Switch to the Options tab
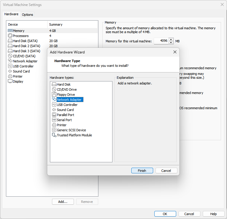Image resolution: width=227 pixels, height=219 pixels. tap(28, 15)
